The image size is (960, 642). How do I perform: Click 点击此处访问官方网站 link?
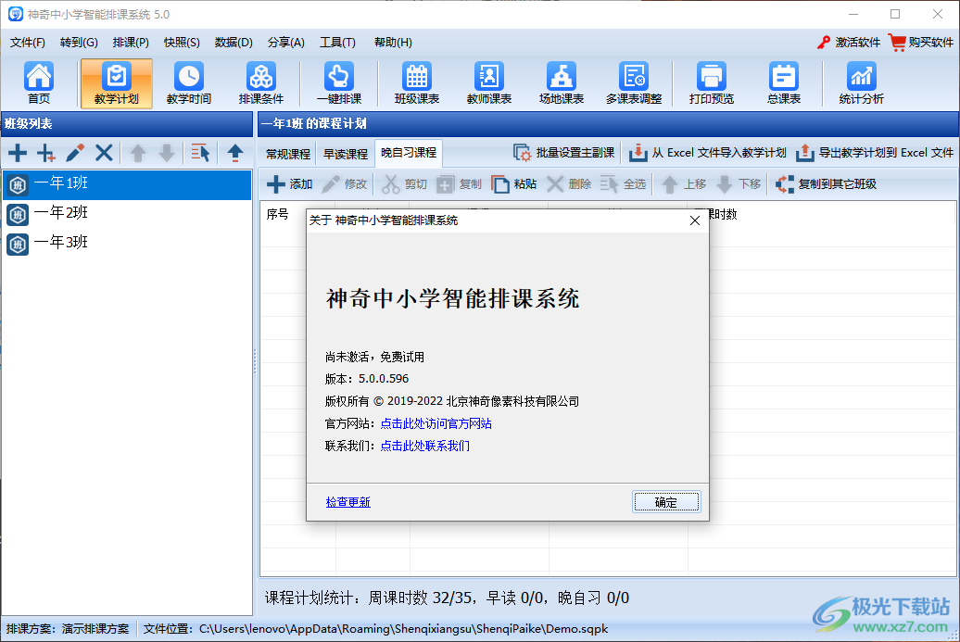click(436, 423)
